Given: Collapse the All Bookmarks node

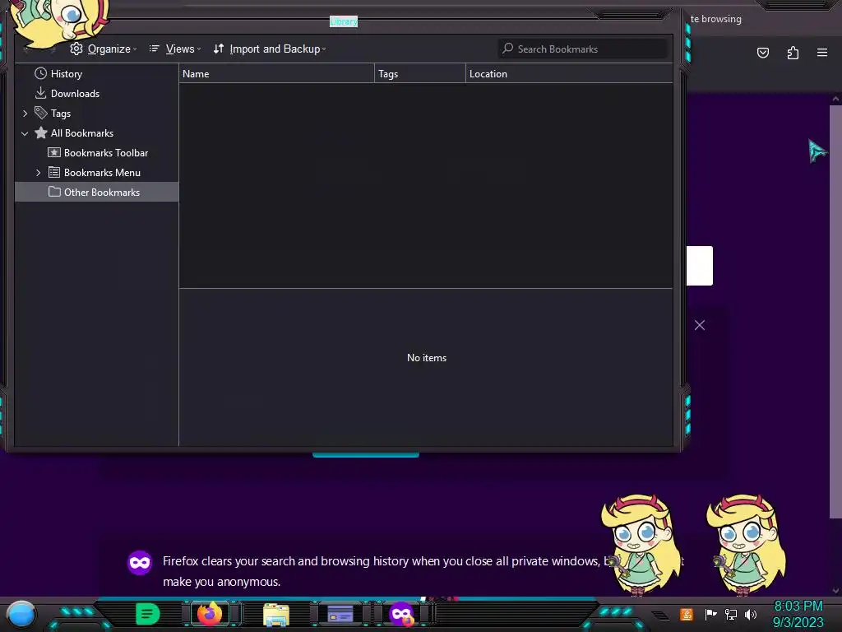Looking at the screenshot, I should [25, 133].
